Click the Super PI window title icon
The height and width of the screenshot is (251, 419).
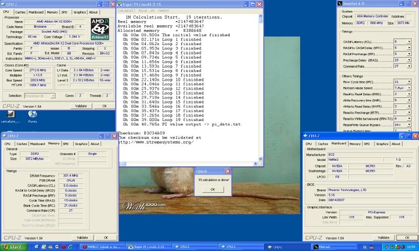click(x=119, y=5)
